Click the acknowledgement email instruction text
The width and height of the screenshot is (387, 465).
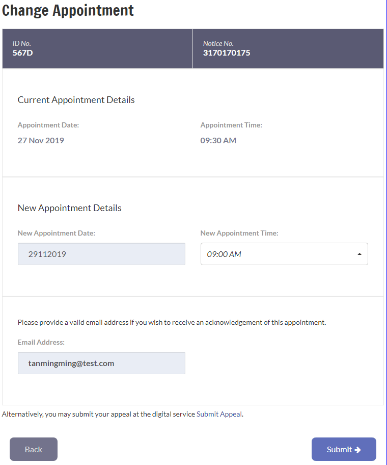coord(172,322)
